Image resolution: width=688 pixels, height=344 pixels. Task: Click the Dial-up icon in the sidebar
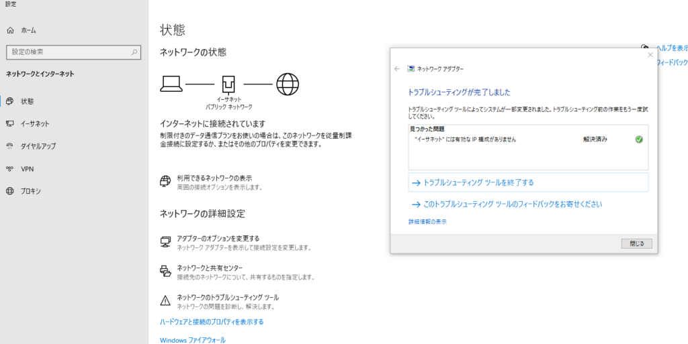pyautogui.click(x=10, y=146)
